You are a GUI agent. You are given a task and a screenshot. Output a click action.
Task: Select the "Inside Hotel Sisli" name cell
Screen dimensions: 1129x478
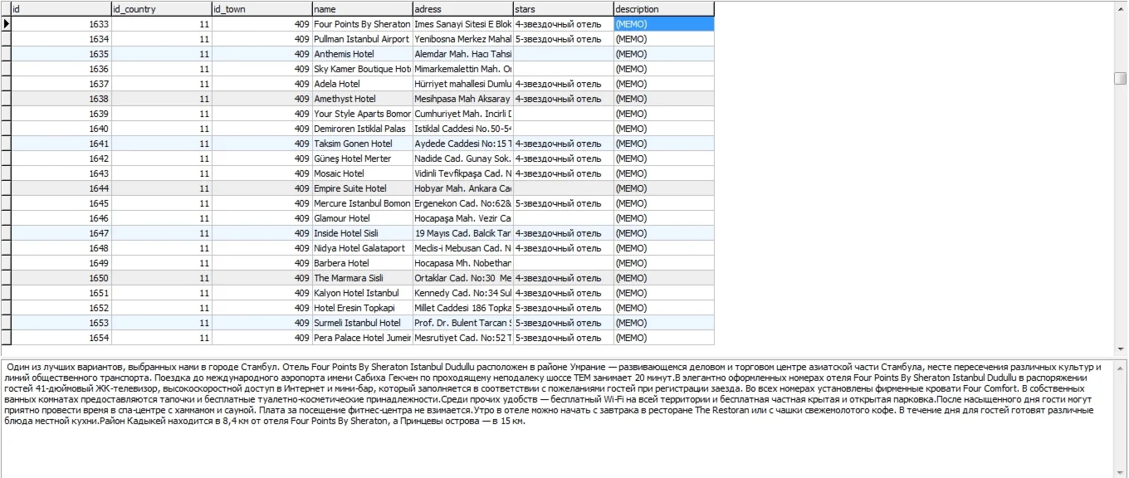click(x=362, y=233)
